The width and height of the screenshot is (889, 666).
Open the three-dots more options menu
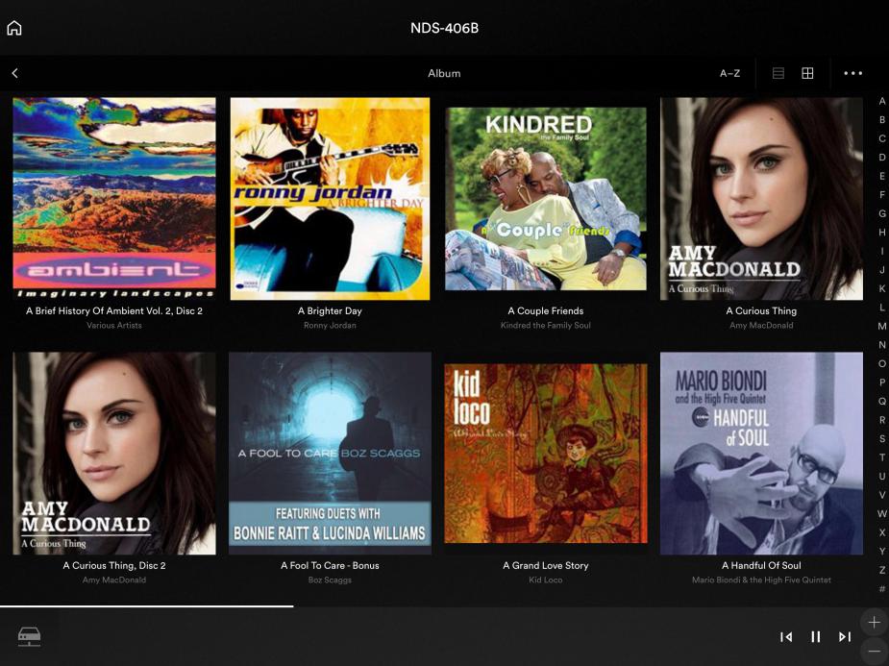[852, 73]
